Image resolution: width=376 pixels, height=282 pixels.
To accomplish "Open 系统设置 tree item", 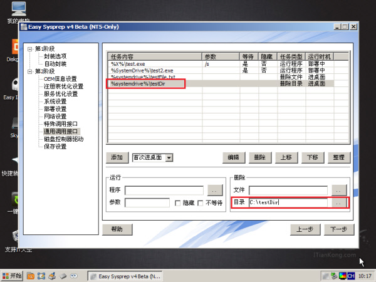I will pyautogui.click(x=55, y=102).
